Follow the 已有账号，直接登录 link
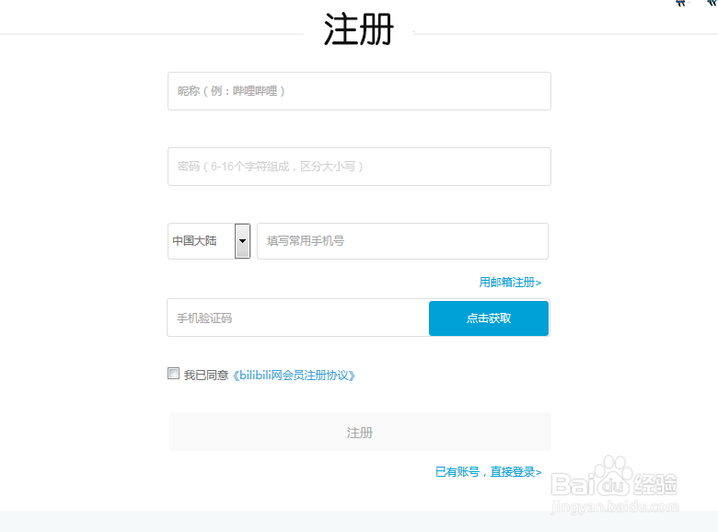The image size is (718, 532). coord(488,471)
